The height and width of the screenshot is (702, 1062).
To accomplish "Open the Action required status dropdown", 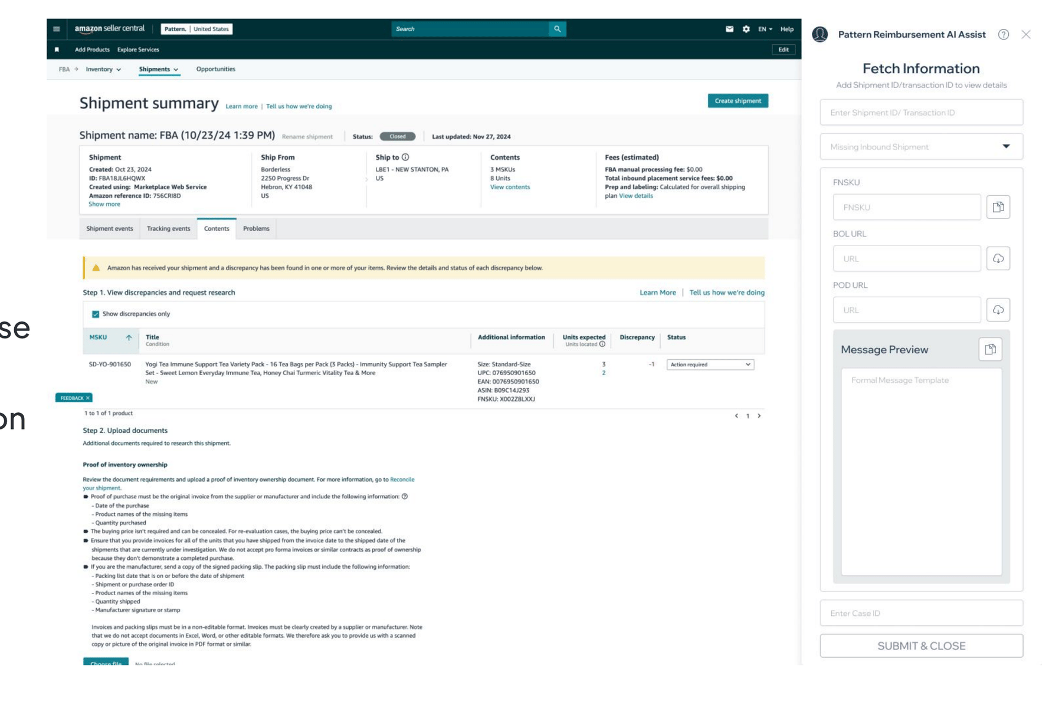I will pyautogui.click(x=710, y=365).
